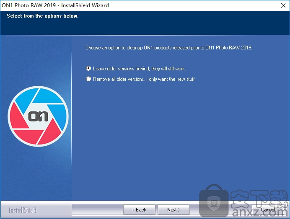The height and width of the screenshot is (219, 290).
Task: Click 'Select from the options below.' heading
Action: (43, 16)
